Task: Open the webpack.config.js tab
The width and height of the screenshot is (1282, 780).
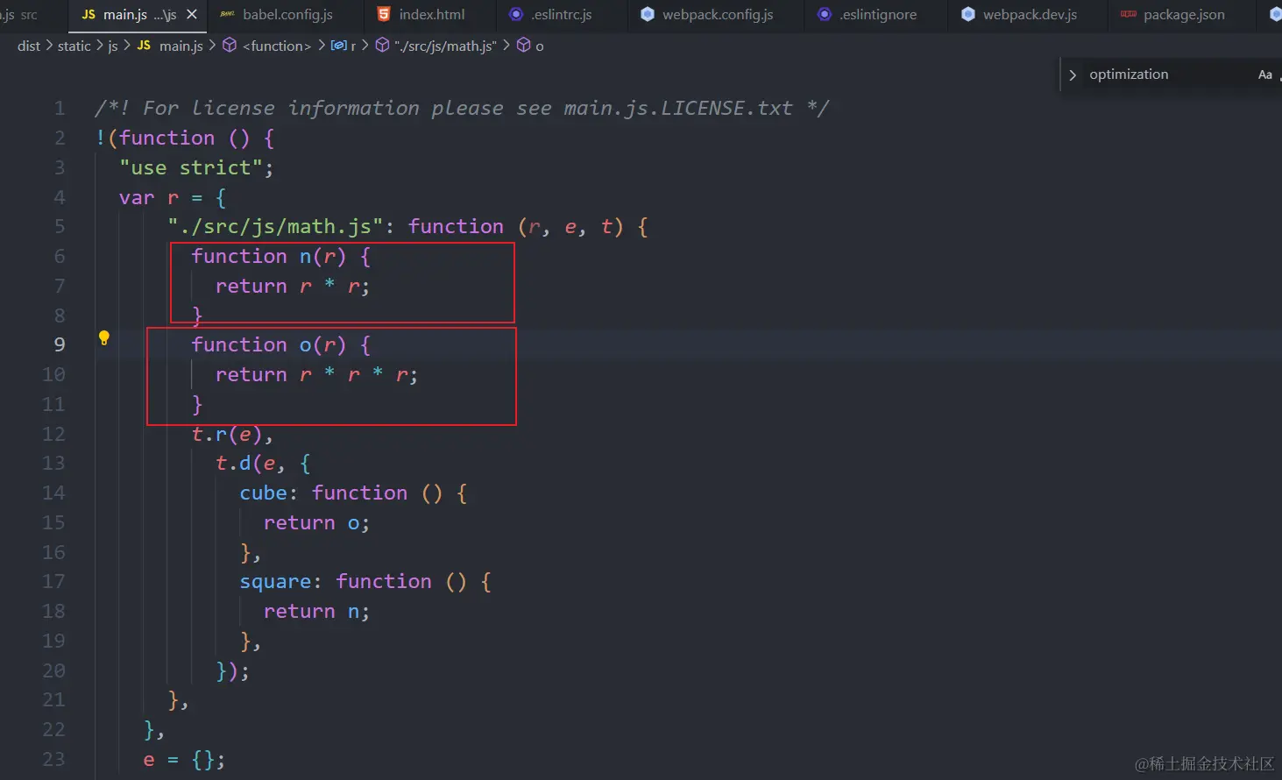Action: 716,14
